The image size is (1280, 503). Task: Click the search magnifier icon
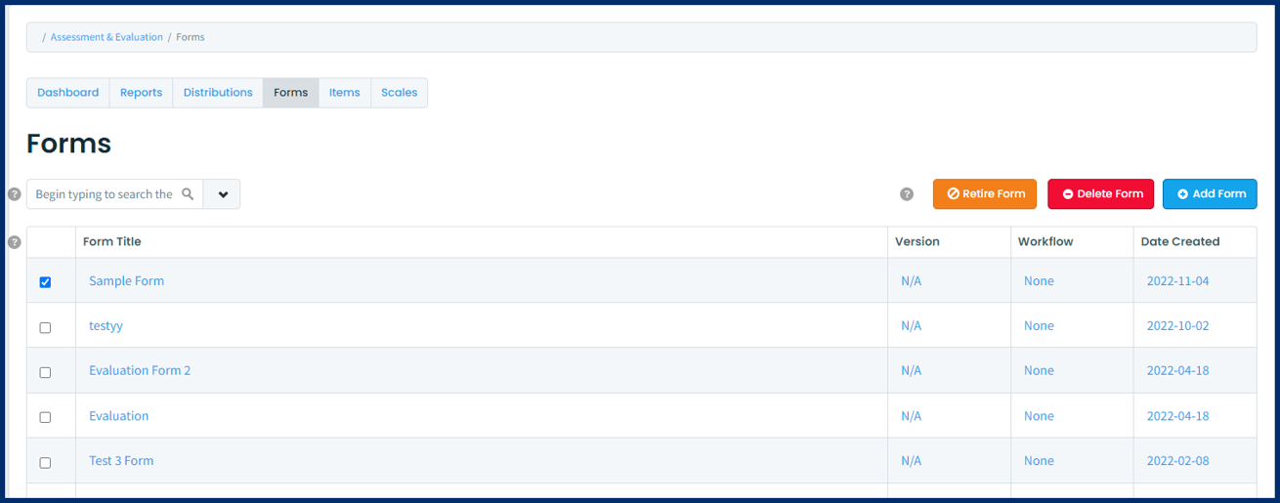click(x=188, y=194)
